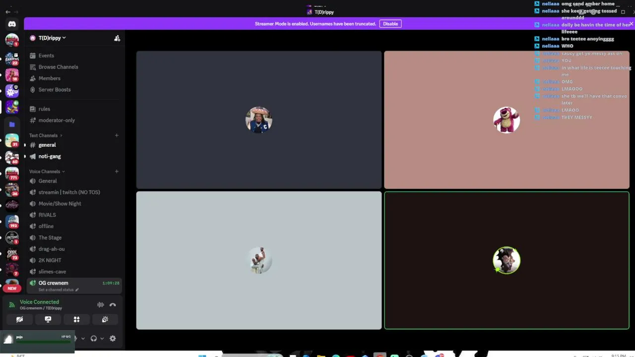Jump to NEW unread servers pill

(x=12, y=288)
